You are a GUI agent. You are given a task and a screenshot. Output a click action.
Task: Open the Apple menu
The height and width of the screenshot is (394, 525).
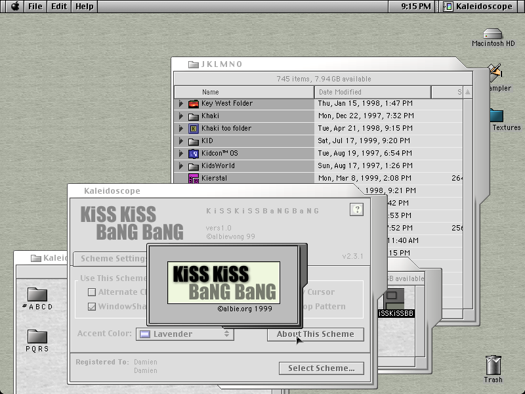(14, 7)
